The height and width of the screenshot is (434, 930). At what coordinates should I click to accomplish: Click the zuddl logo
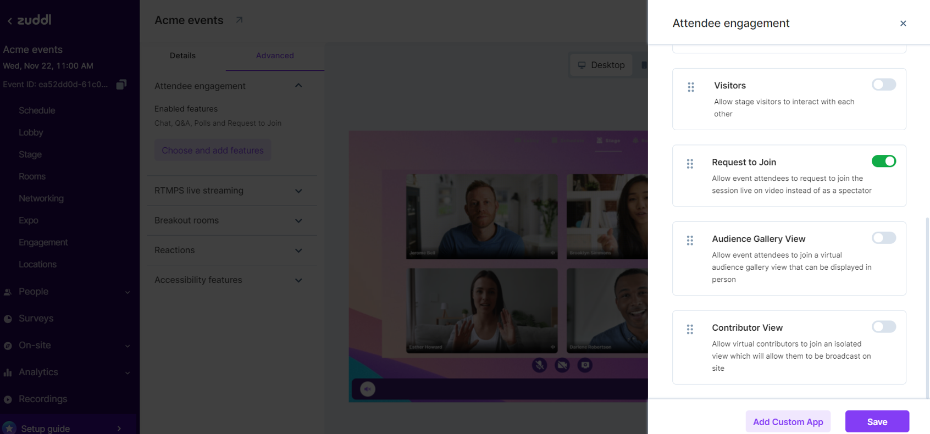pos(34,20)
